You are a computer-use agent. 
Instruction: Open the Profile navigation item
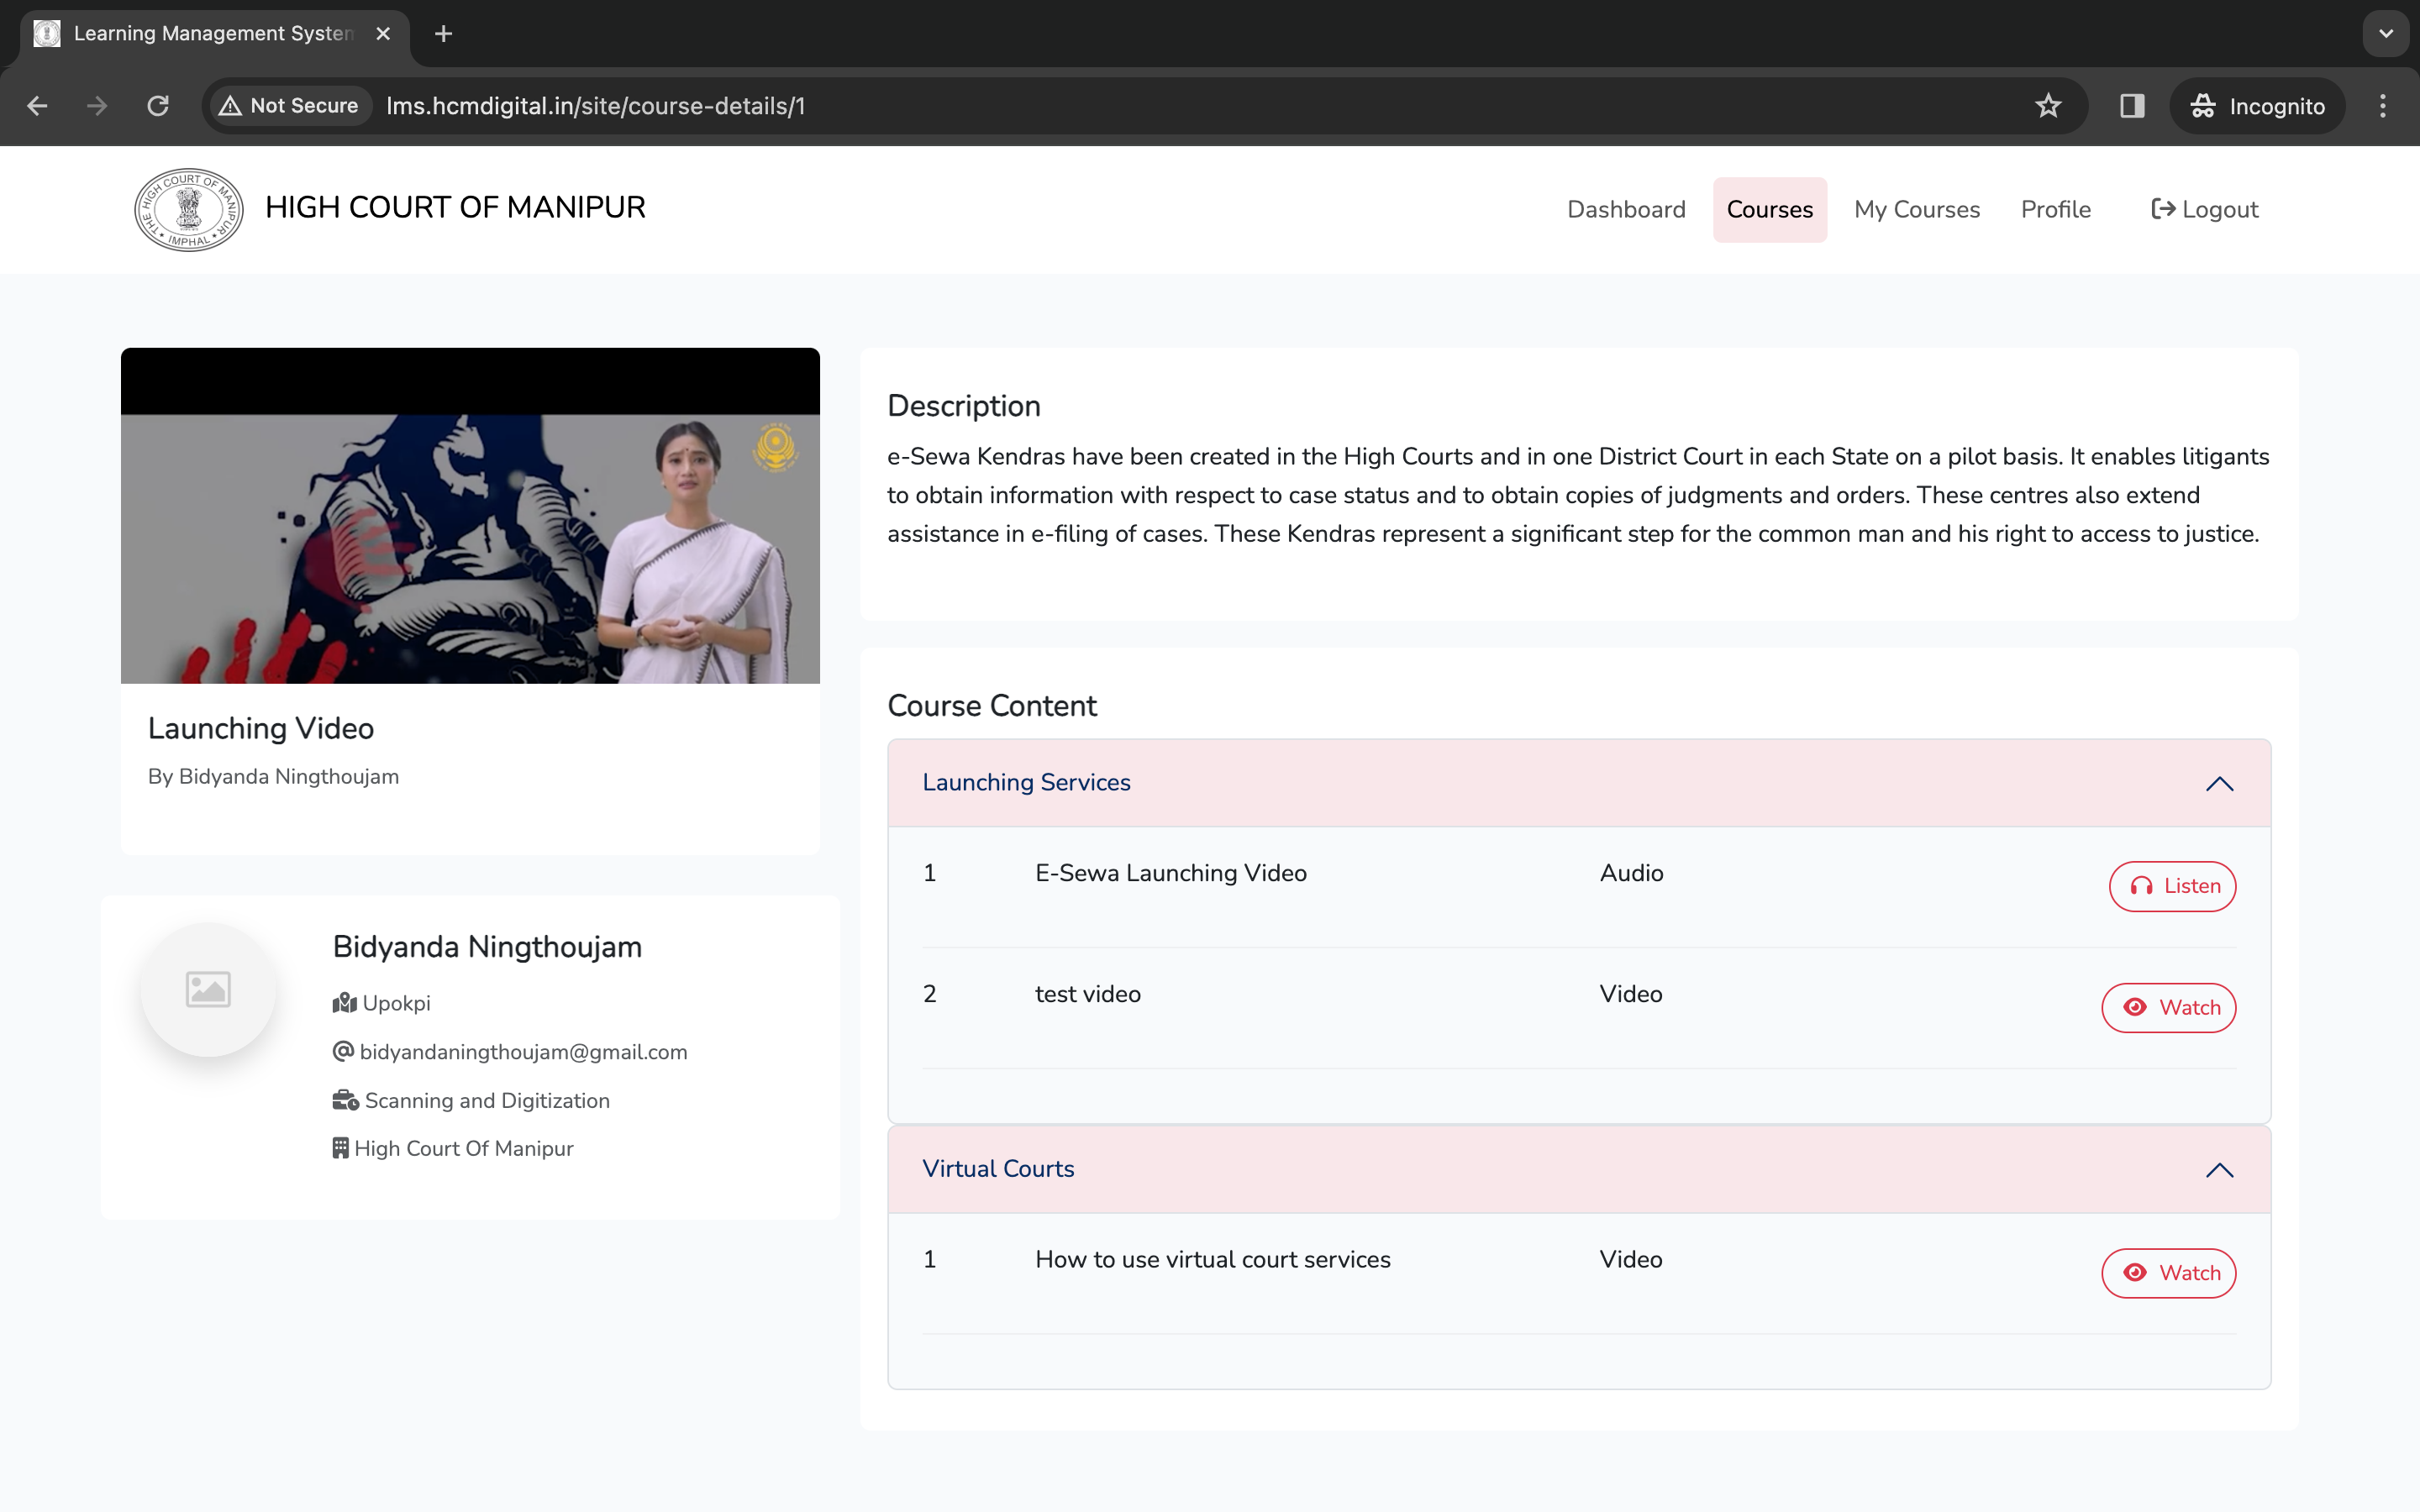2055,210
